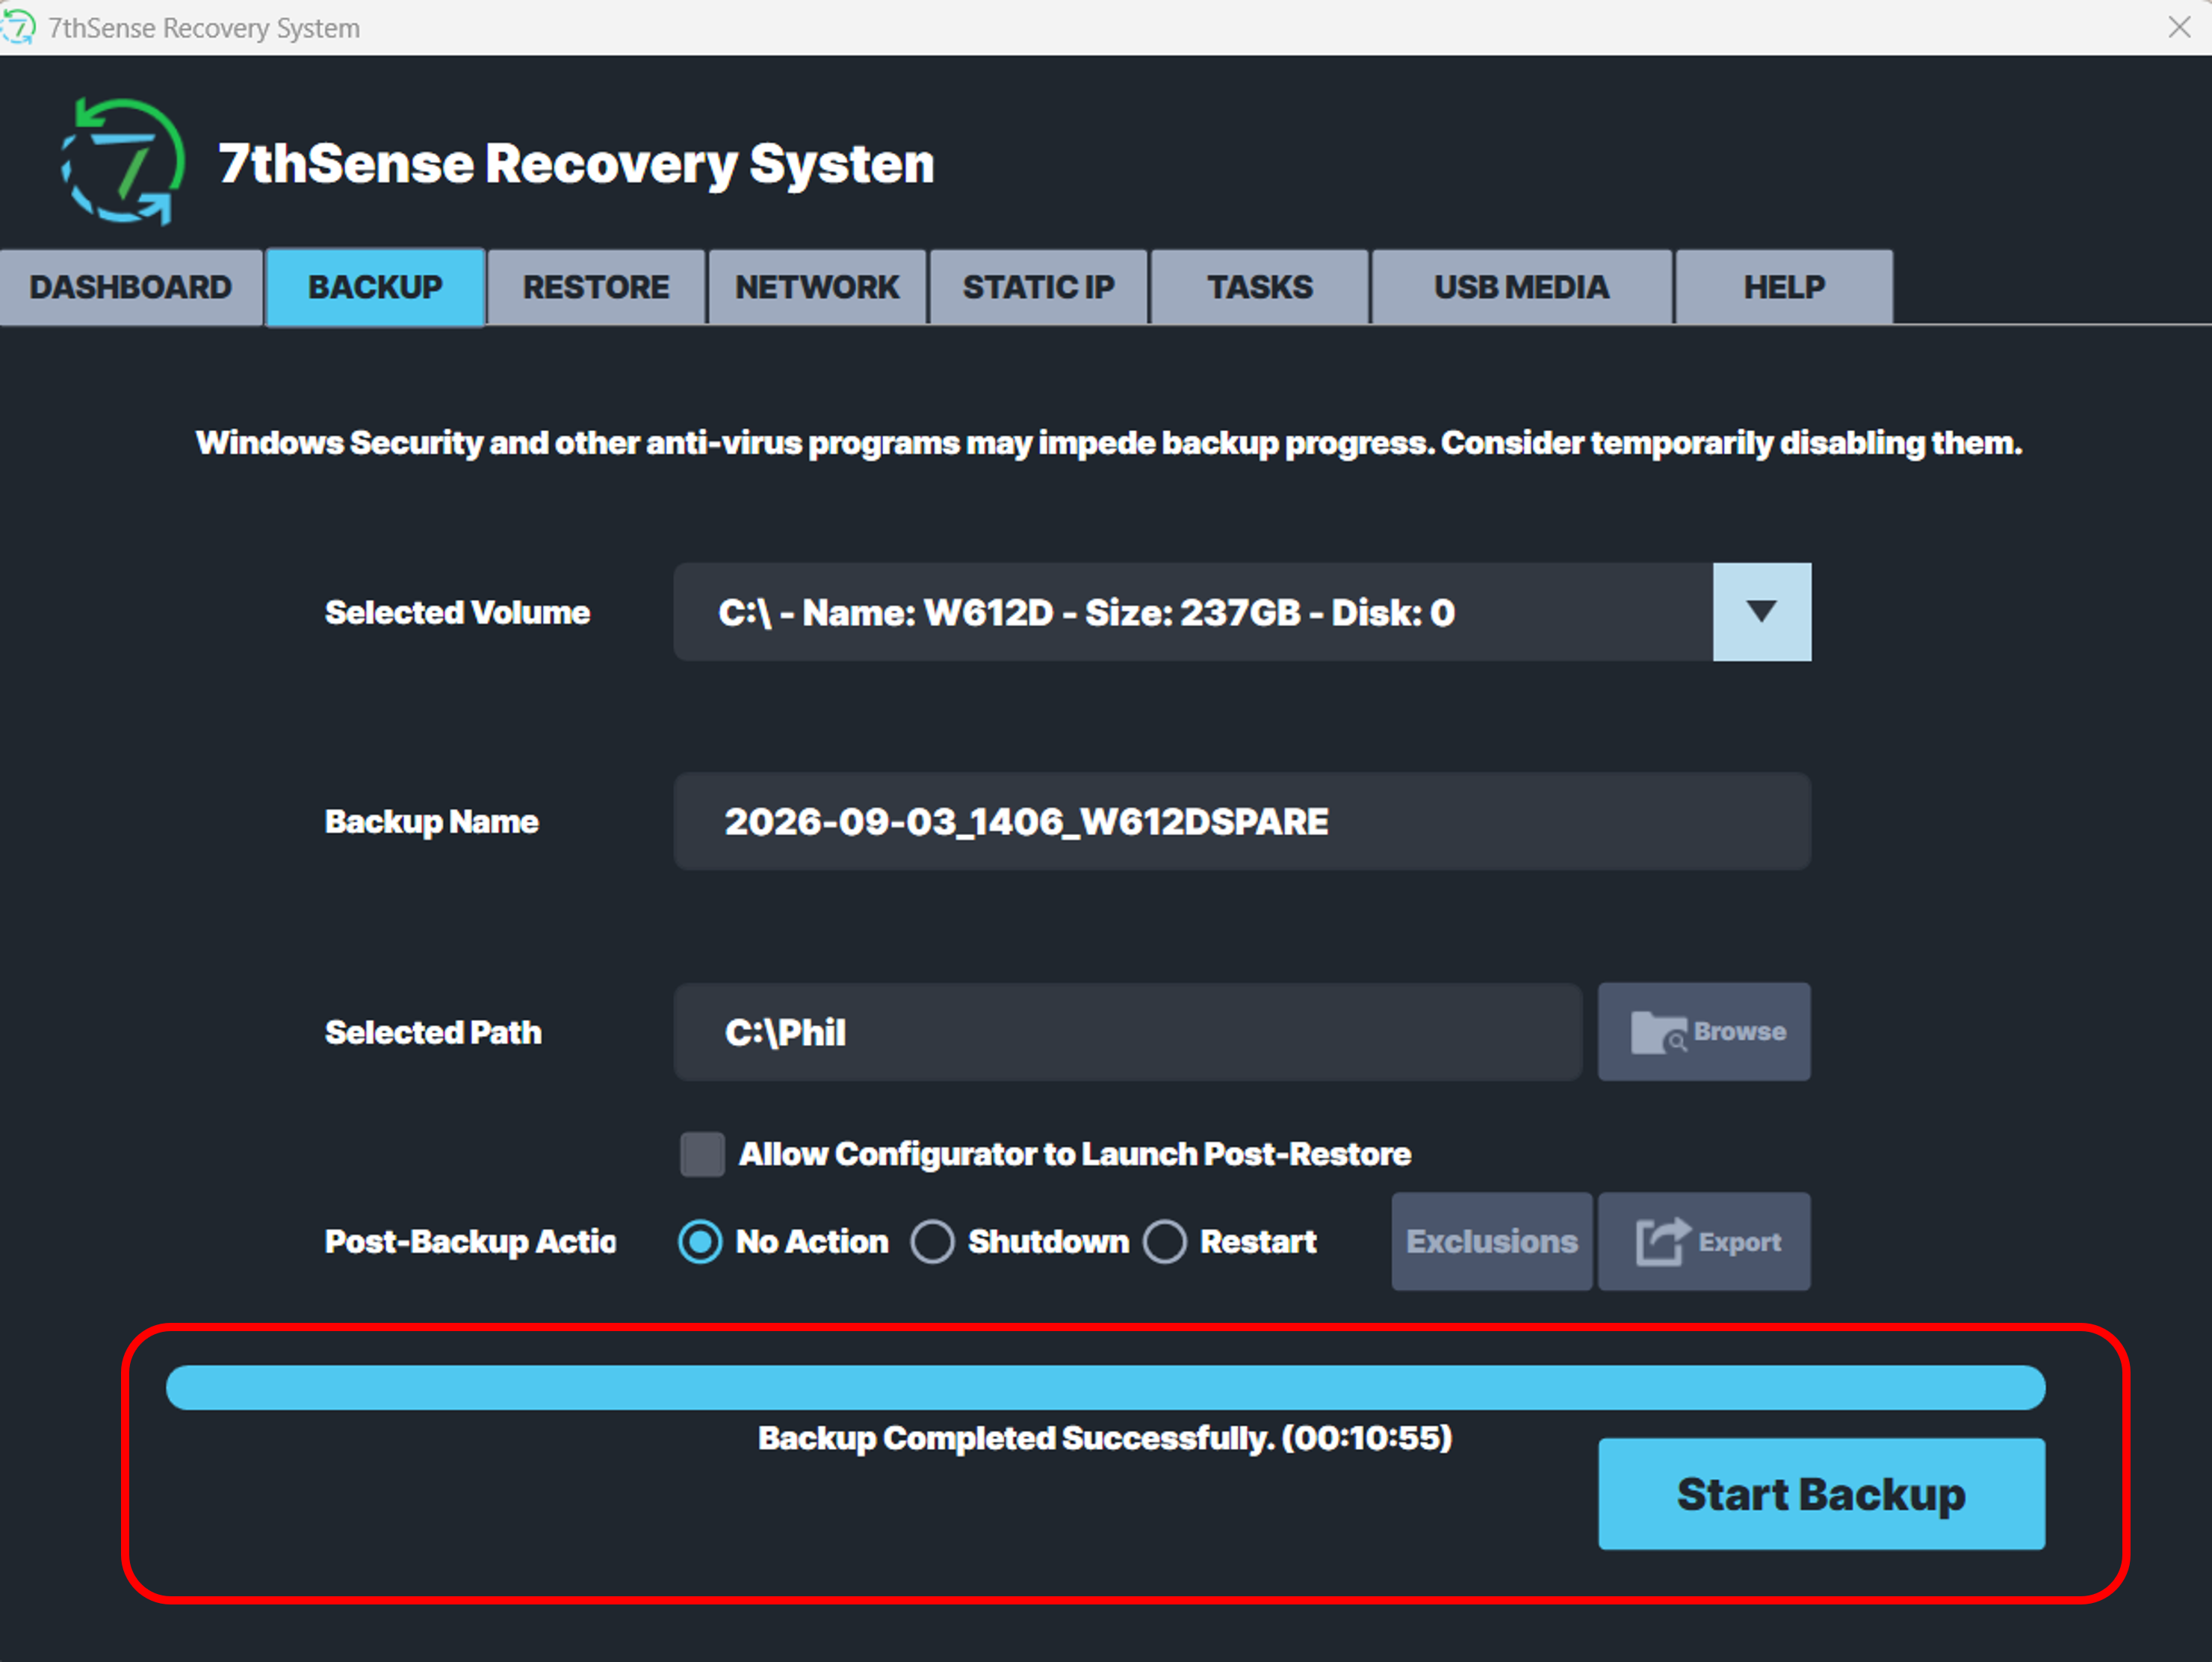
Task: Choose the Restart post-backup option
Action: click(1164, 1241)
